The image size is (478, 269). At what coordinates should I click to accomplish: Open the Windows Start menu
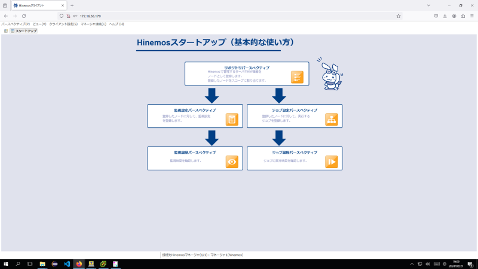pyautogui.click(x=6, y=264)
